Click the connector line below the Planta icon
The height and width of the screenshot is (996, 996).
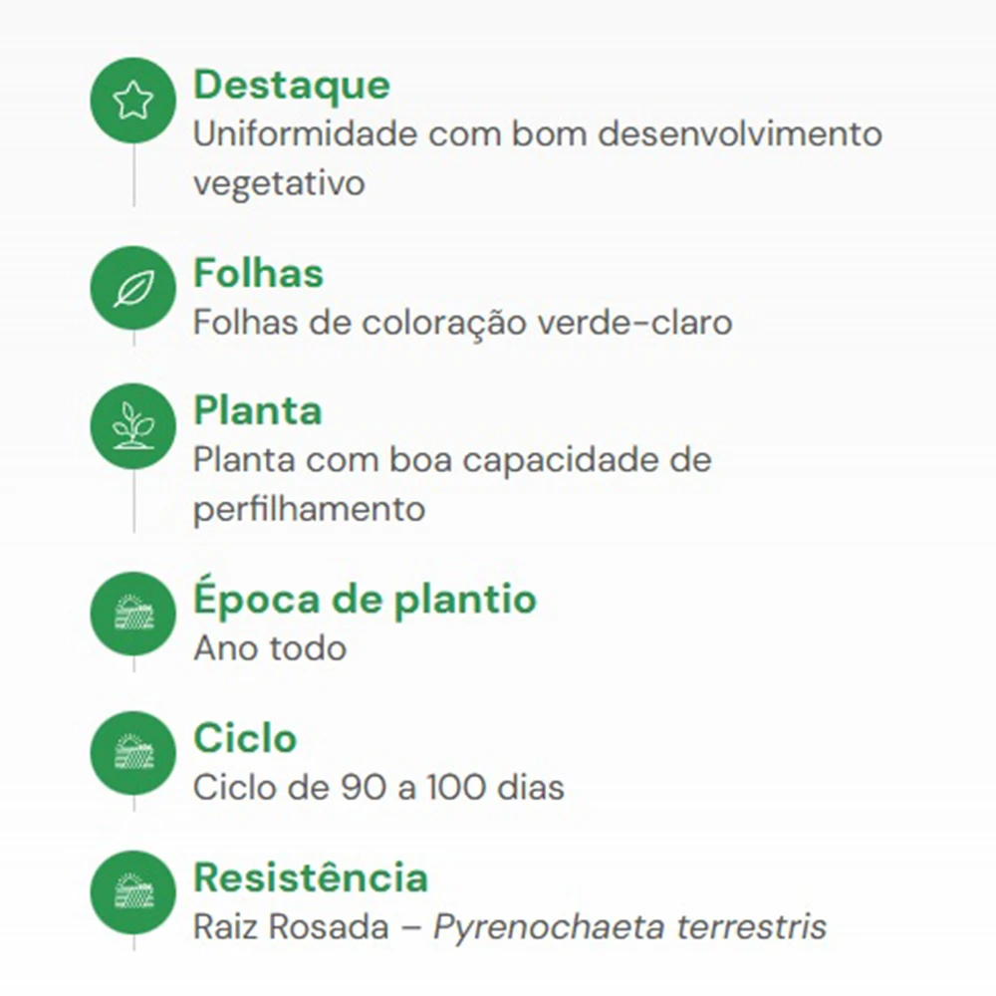tap(133, 501)
